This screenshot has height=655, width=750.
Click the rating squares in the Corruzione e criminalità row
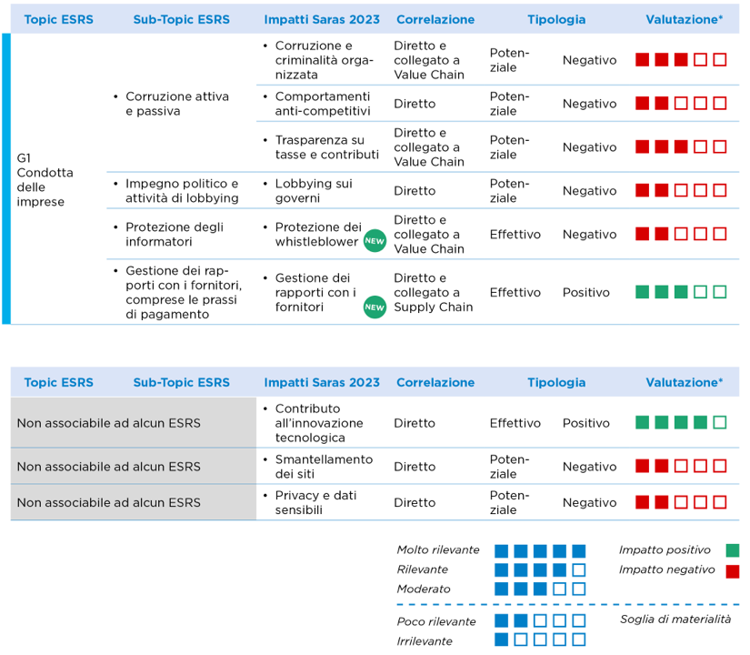tap(681, 60)
